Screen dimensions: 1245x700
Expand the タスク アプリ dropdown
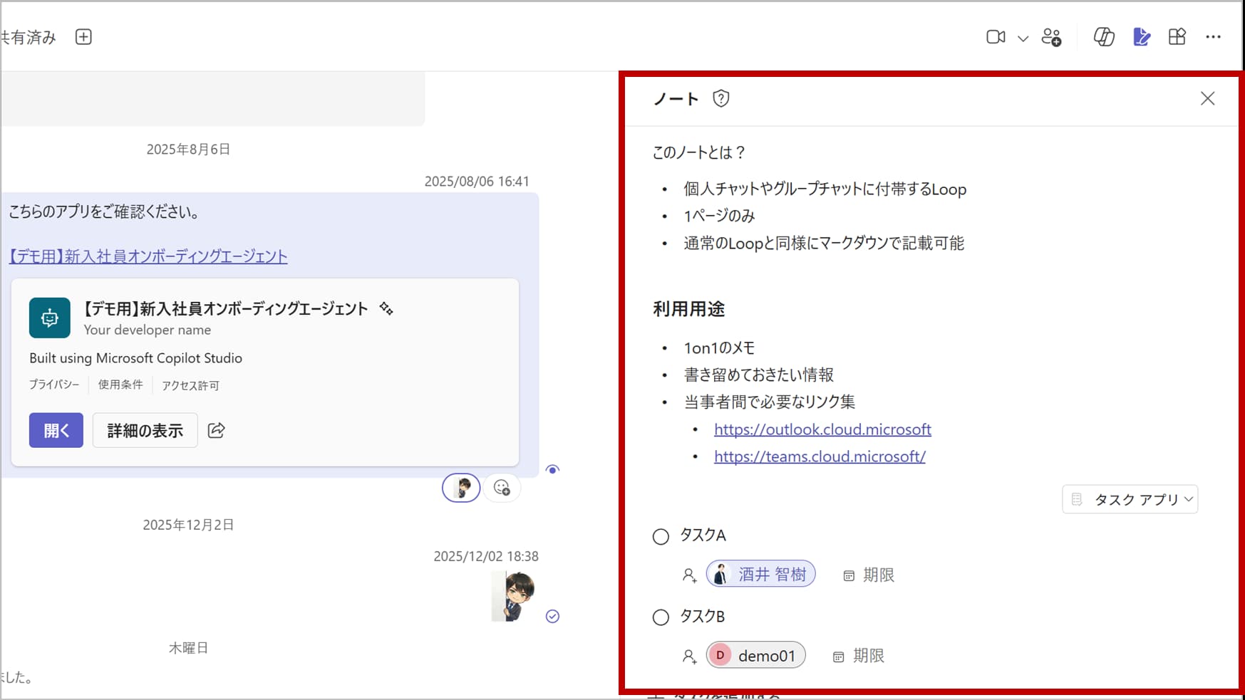click(1130, 499)
